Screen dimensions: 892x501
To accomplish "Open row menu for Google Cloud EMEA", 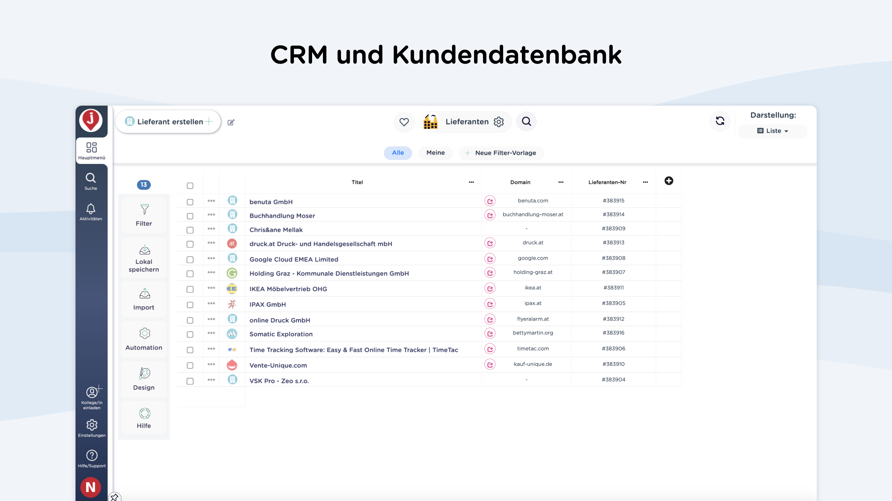I will 211,259.
